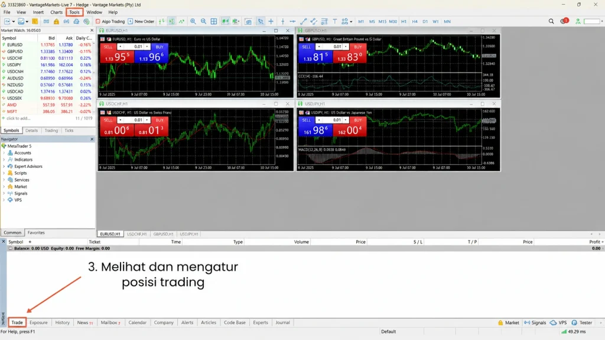The height and width of the screenshot is (340, 605).
Task: Select the cursor arrow tool
Action: (x=261, y=22)
